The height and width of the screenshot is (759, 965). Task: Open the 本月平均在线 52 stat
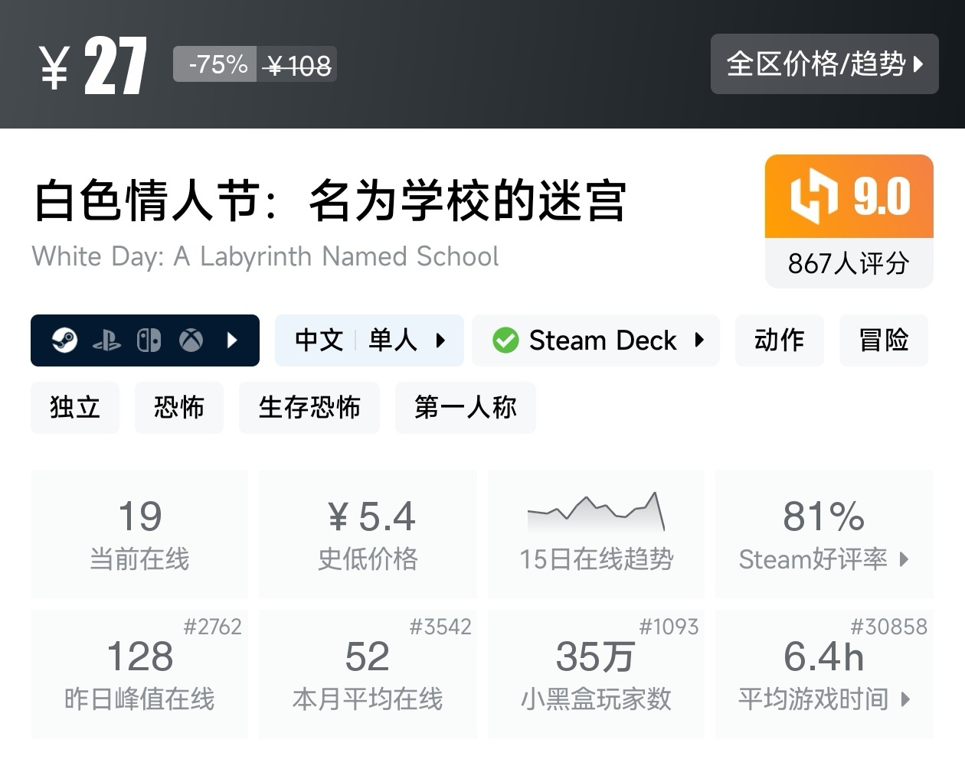368,674
